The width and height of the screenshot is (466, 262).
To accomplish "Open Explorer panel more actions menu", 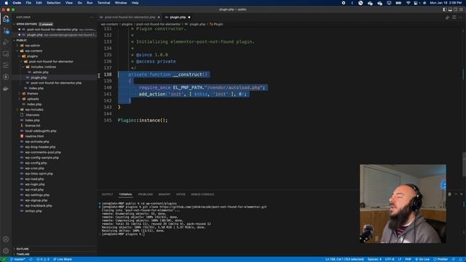I will pyautogui.click(x=91, y=17).
